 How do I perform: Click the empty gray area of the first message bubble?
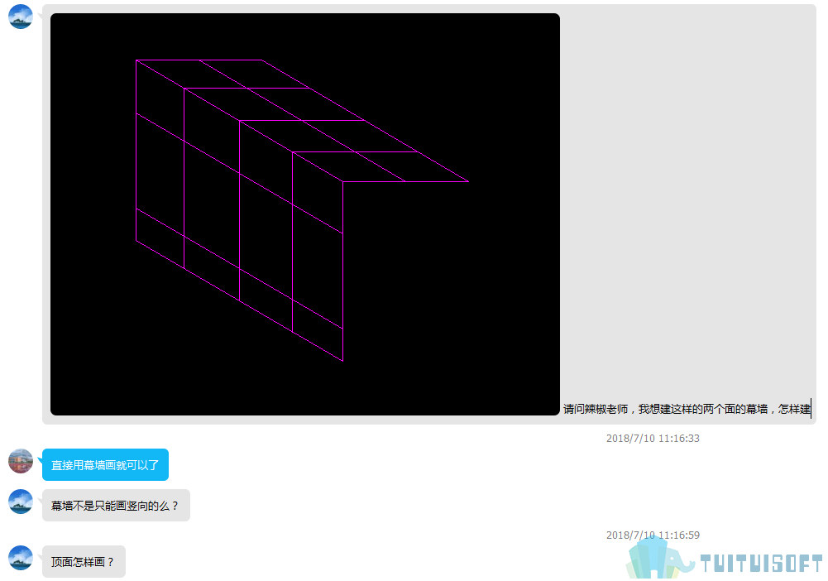point(687,201)
